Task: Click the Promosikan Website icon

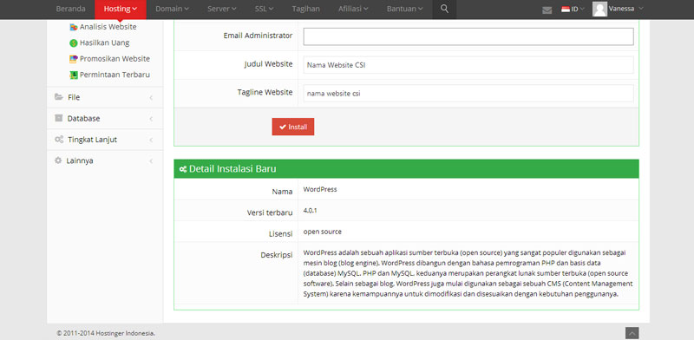Action: point(74,59)
